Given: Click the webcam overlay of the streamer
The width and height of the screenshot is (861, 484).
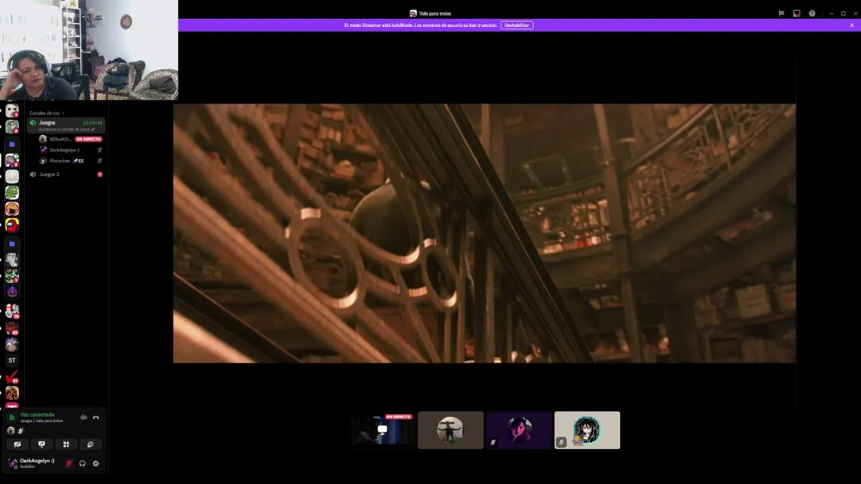Looking at the screenshot, I should (x=89, y=50).
